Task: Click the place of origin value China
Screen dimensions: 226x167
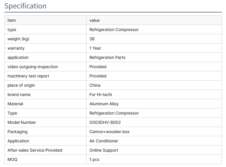Action: point(95,85)
